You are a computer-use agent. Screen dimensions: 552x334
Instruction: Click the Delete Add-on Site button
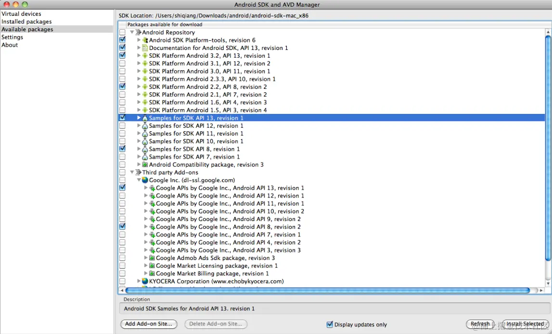(x=216, y=324)
